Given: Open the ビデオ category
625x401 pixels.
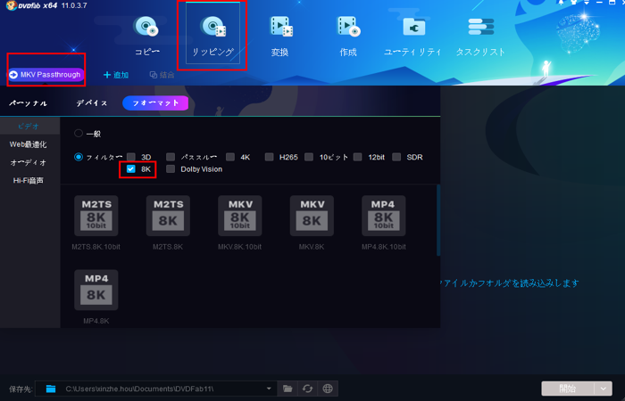Looking at the screenshot, I should click(29, 127).
